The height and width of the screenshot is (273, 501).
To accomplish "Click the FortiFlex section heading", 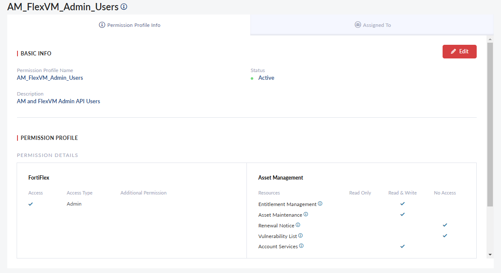I will click(39, 177).
